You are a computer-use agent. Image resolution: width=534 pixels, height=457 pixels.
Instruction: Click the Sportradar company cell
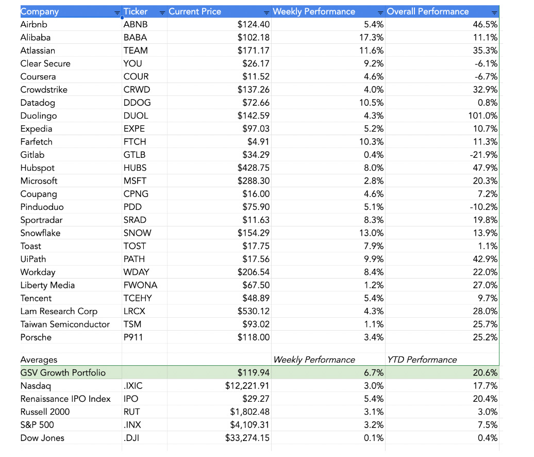tap(71, 220)
